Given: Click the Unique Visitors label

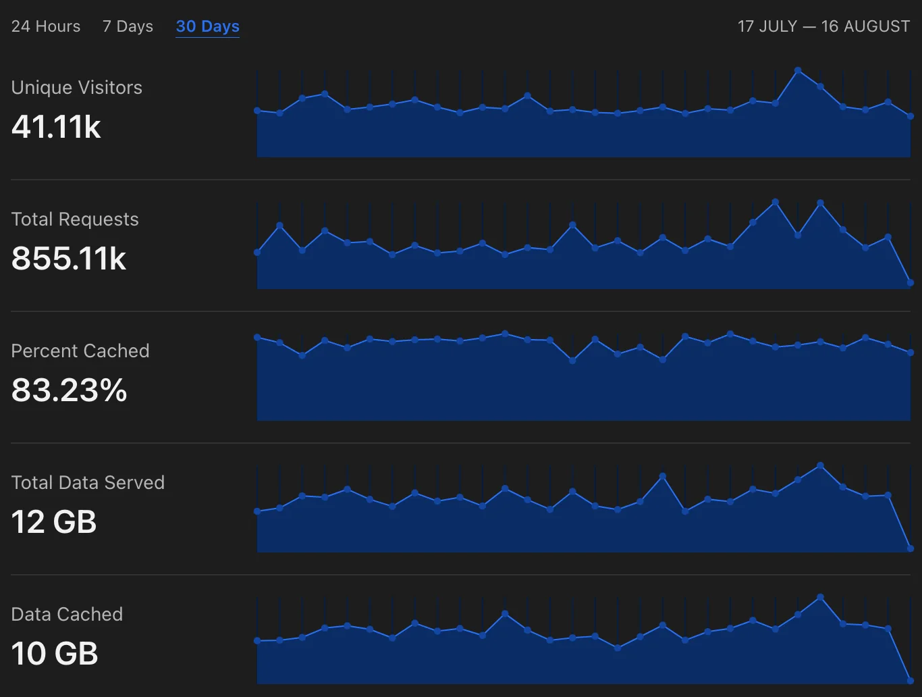Looking at the screenshot, I should 76,87.
